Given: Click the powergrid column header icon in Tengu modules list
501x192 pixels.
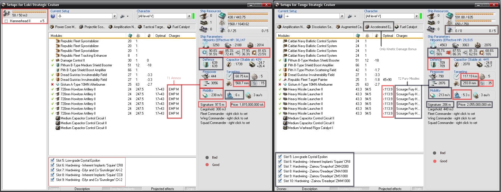Looking at the screenshot, I should [367, 36].
